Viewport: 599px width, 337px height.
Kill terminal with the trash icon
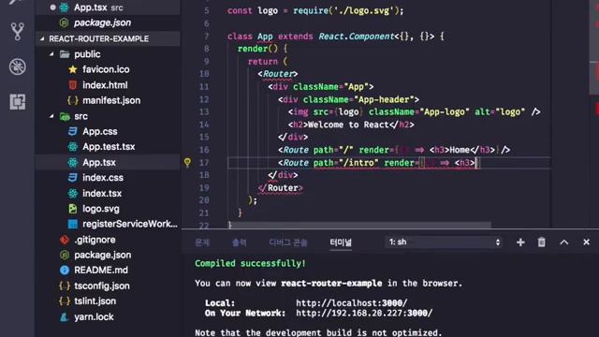tap(541, 242)
